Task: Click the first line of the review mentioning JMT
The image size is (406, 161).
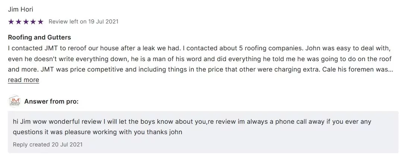Action: (199, 48)
